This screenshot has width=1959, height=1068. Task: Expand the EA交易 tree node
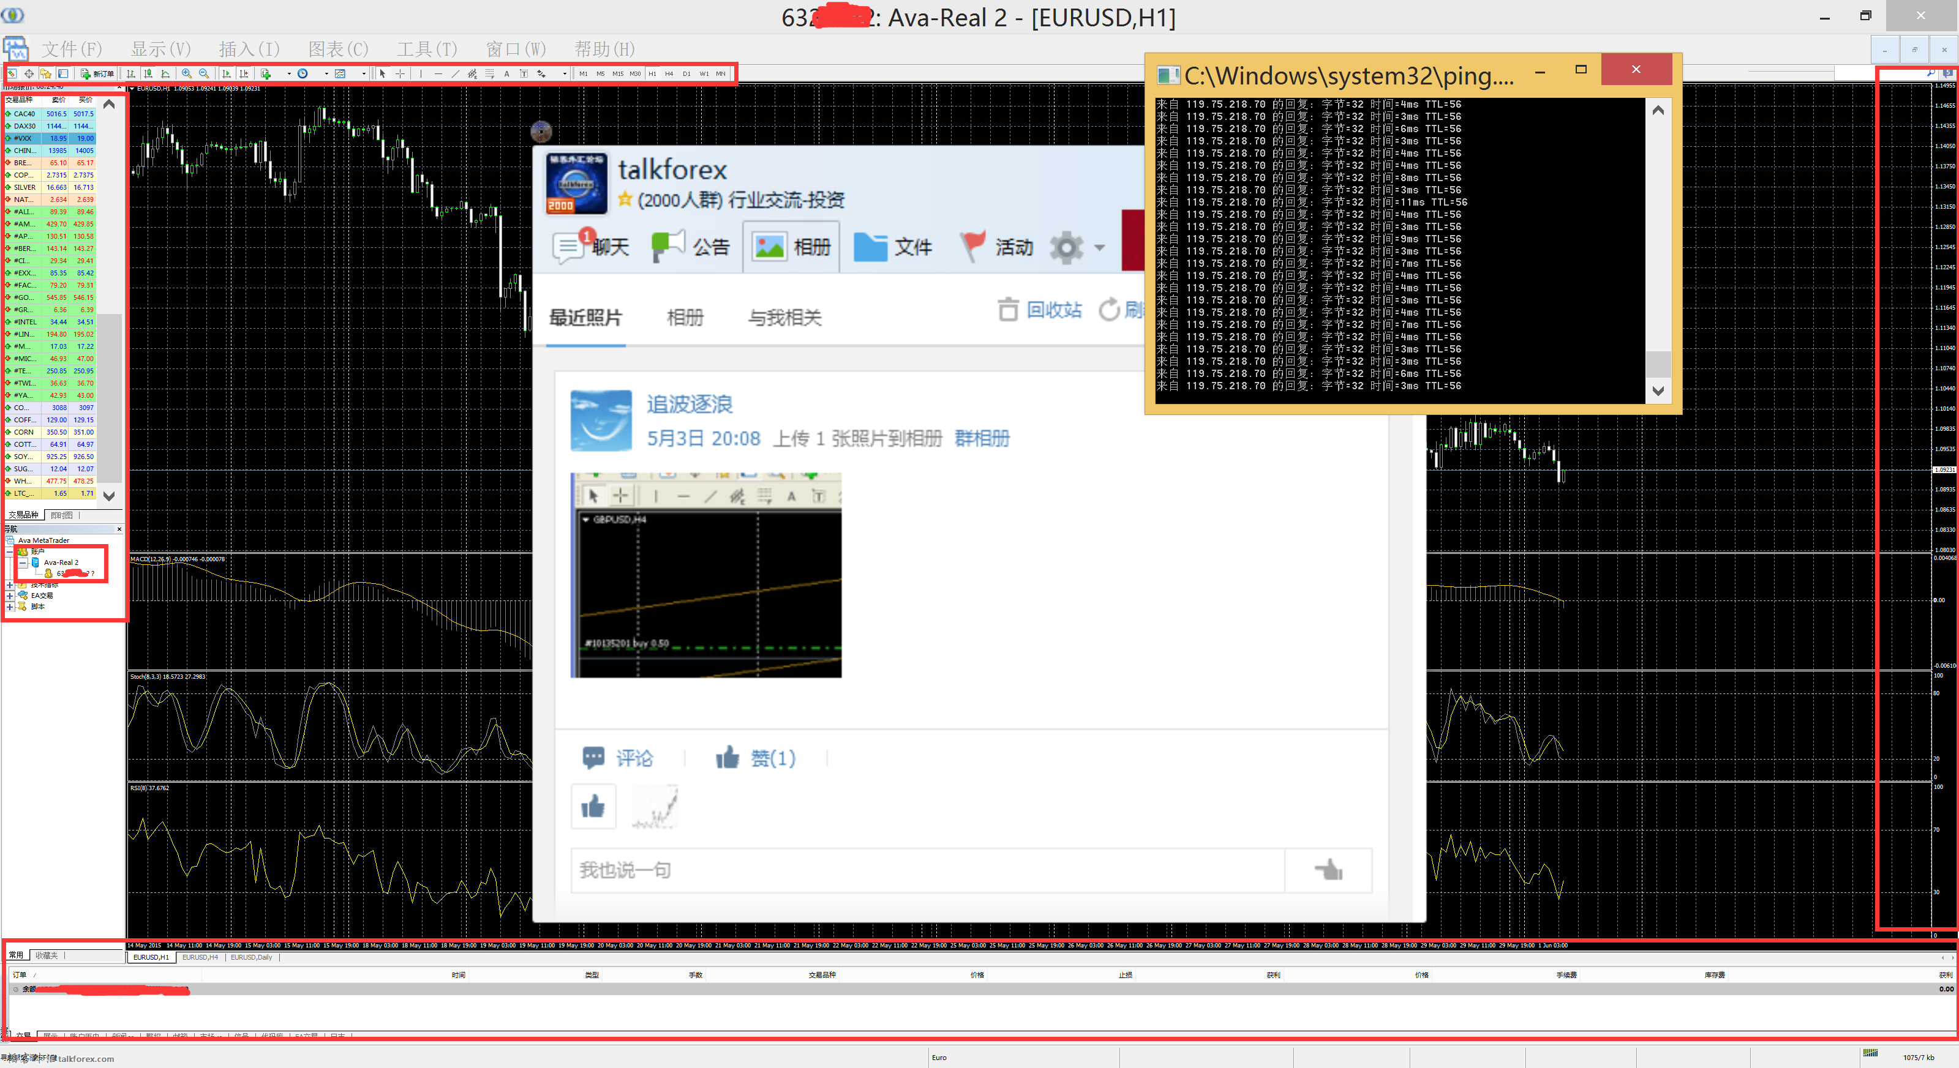click(x=10, y=596)
